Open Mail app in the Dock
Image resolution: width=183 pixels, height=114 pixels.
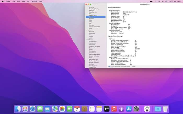click(x=47, y=109)
